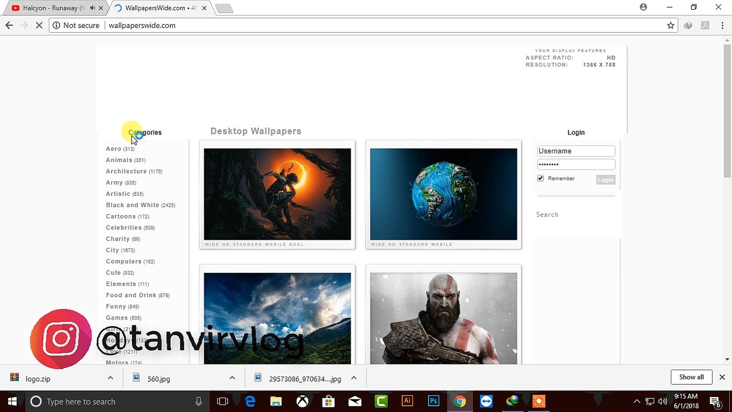Open the Mail app in taskbar
The width and height of the screenshot is (732, 412).
point(355,401)
